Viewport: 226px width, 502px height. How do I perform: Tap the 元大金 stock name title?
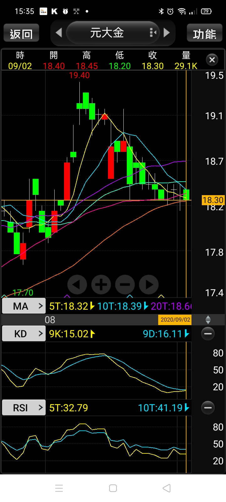[107, 33]
